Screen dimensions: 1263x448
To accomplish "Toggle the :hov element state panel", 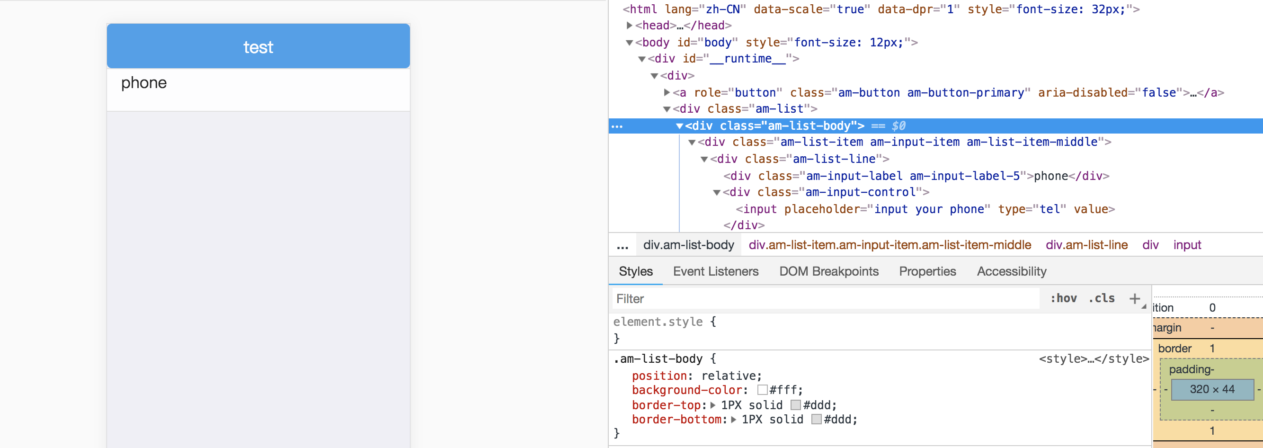I will click(1063, 298).
